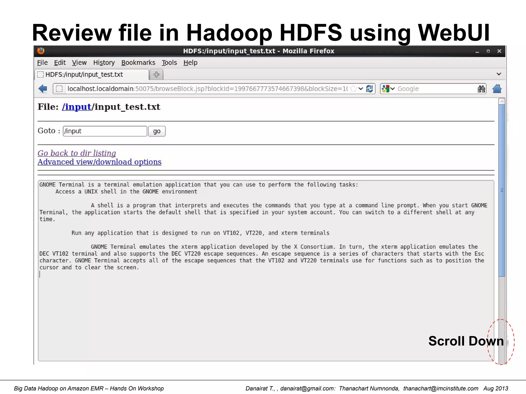
Task: Open the list all tabs chevron
Action: coord(499,74)
